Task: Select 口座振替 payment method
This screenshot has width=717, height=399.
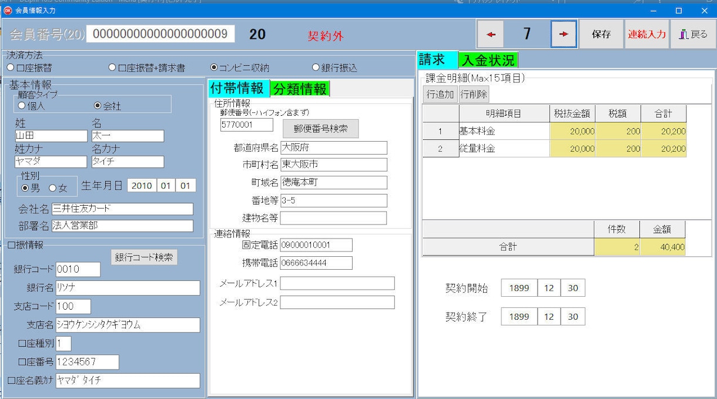Action: 29,68
